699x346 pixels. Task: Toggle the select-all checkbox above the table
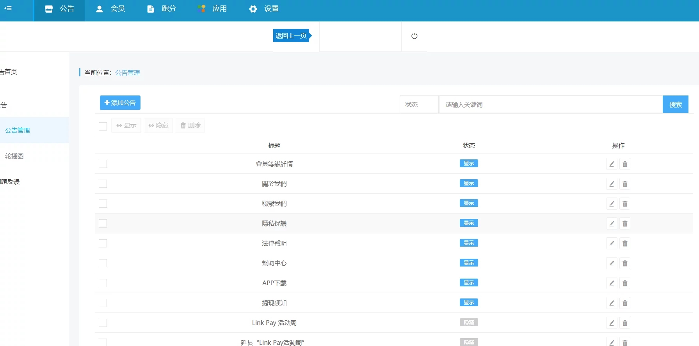coord(103,126)
